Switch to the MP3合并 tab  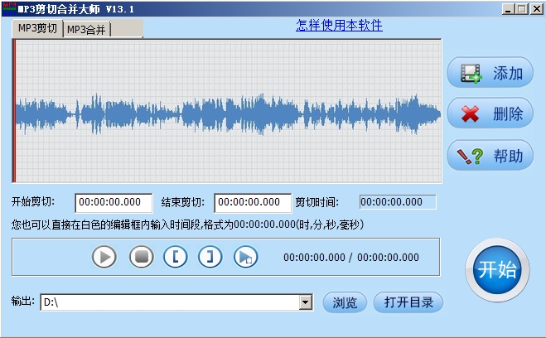tap(88, 30)
